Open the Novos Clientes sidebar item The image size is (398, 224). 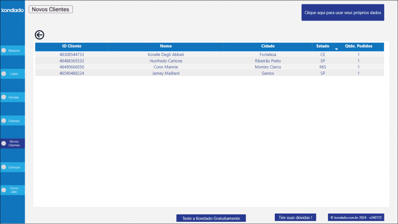click(14, 143)
